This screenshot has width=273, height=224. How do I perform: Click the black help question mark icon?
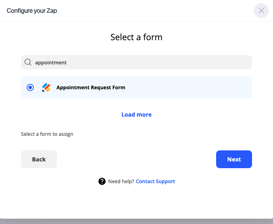click(102, 181)
